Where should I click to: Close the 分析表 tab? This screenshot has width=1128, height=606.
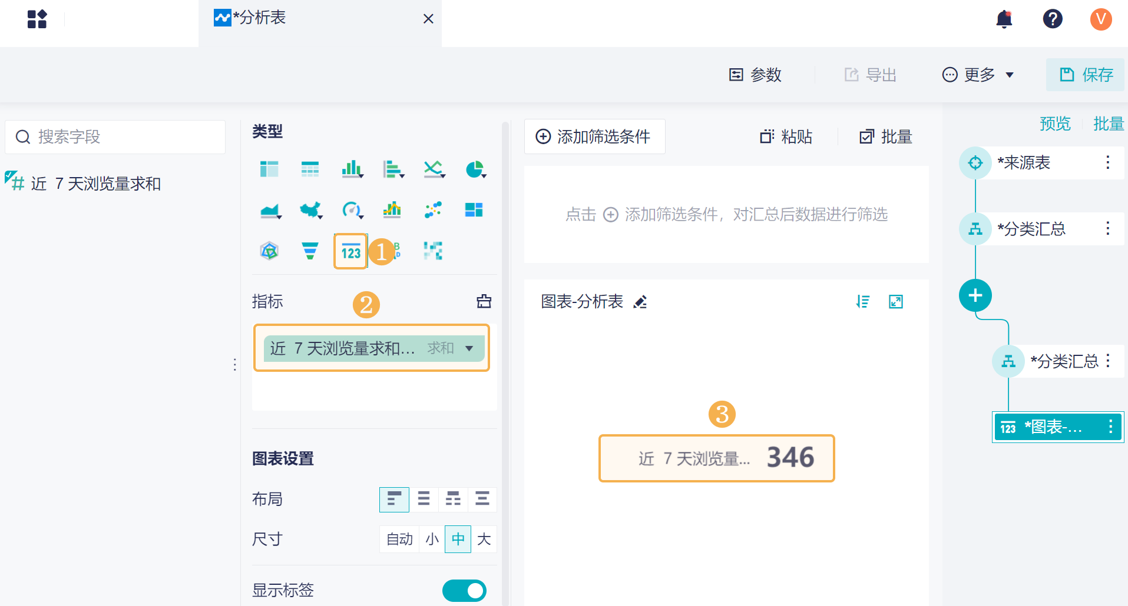coord(428,19)
